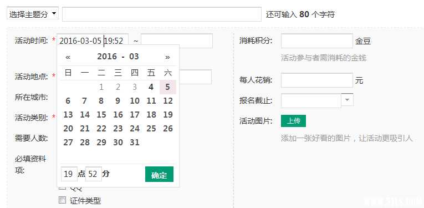Image resolution: width=424 pixels, height=208 pixels.
Task: Click the activity end time field
Action: [177, 41]
